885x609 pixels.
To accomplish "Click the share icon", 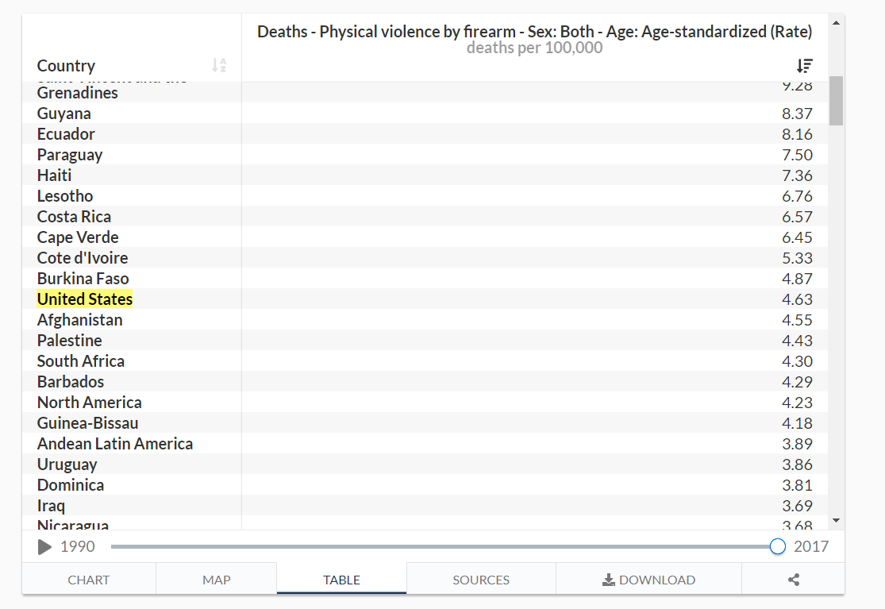I will click(794, 580).
